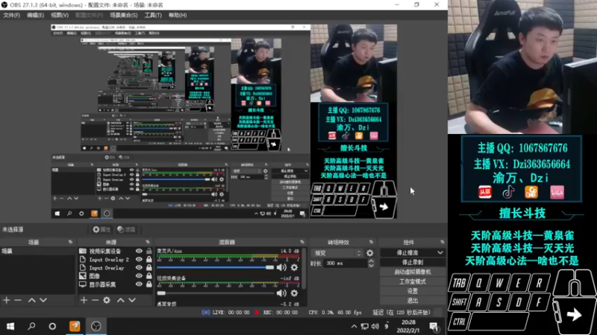Open orange app icon in taskbar
This screenshot has height=335, width=597.
point(75,326)
